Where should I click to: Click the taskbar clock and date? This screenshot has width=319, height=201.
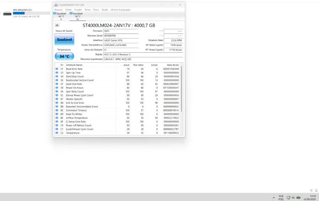[310, 198]
